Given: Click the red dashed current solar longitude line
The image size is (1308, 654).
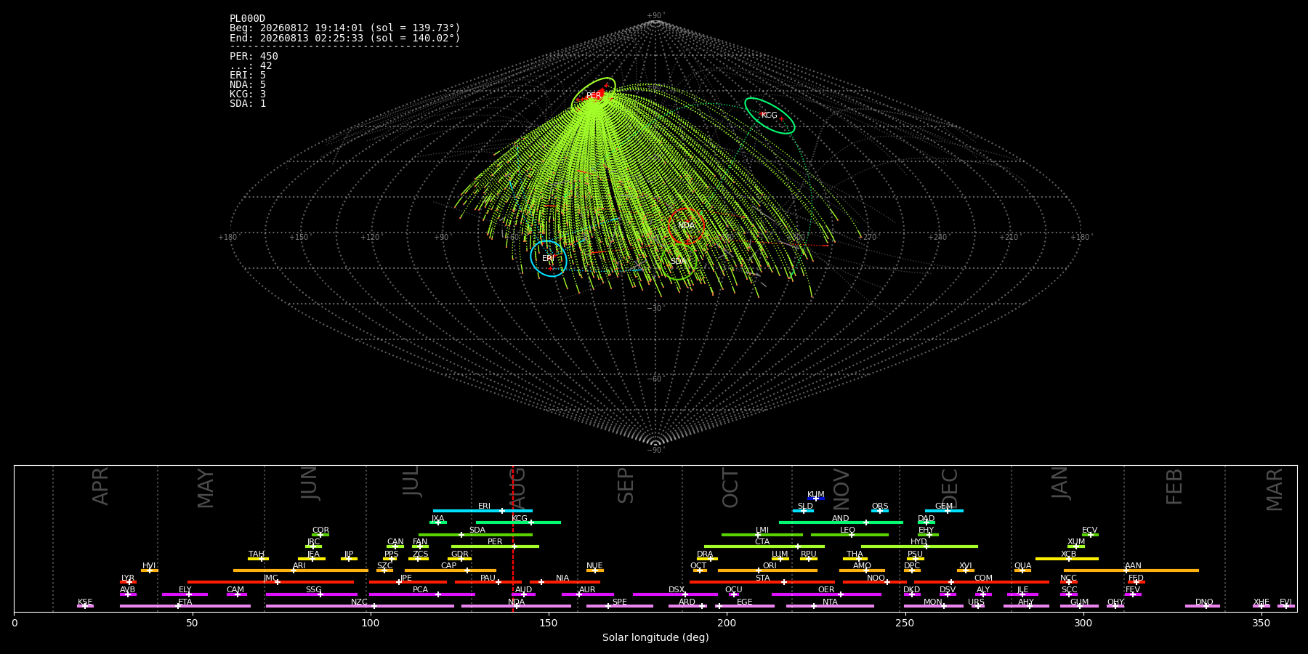Looking at the screenshot, I should 513,538.
